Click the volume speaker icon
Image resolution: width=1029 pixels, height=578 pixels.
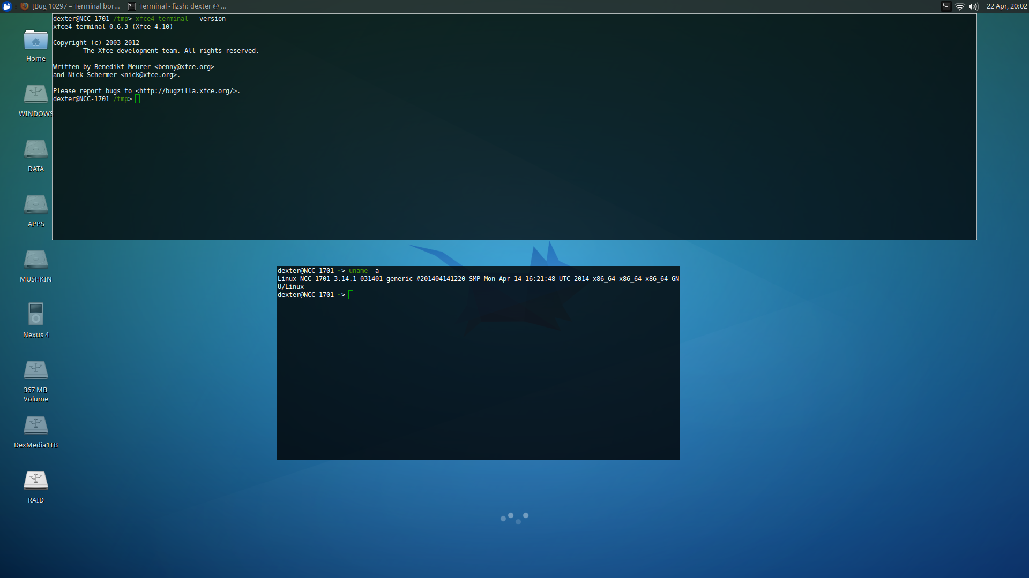[973, 6]
